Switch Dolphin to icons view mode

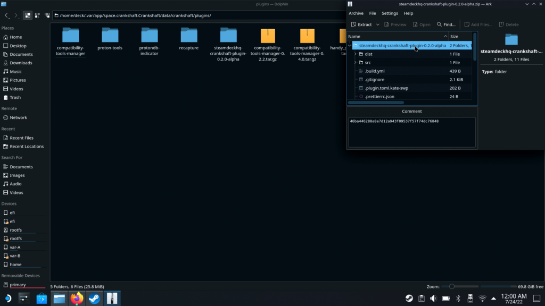pyautogui.click(x=28, y=15)
